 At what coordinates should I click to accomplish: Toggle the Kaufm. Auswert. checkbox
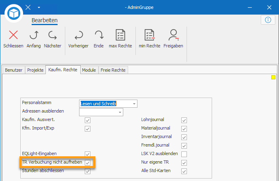tap(88, 120)
